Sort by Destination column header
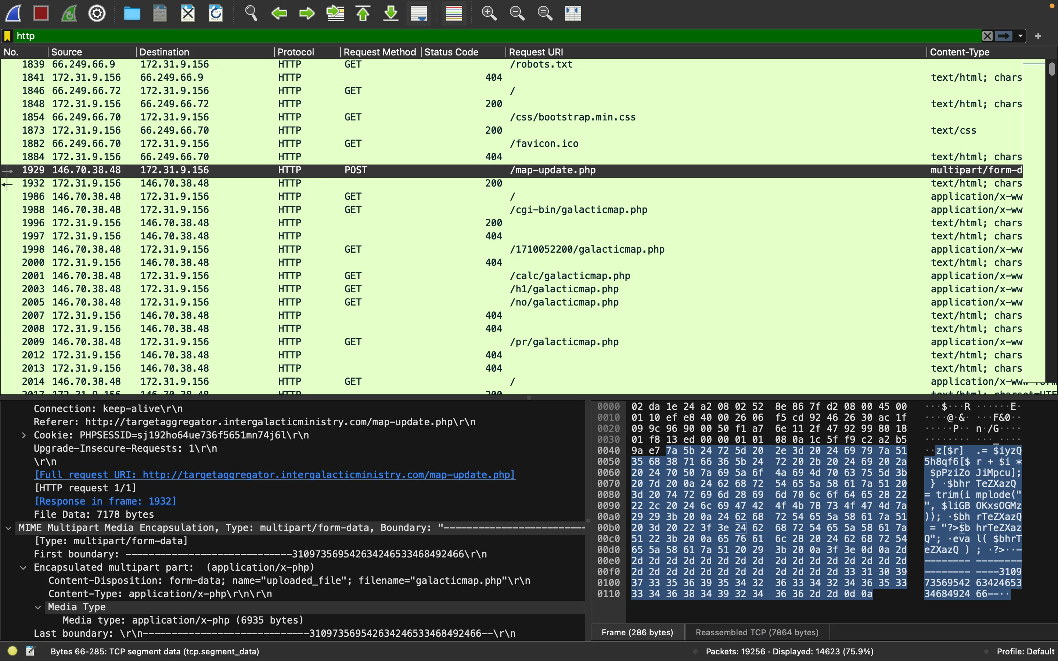 coord(205,52)
